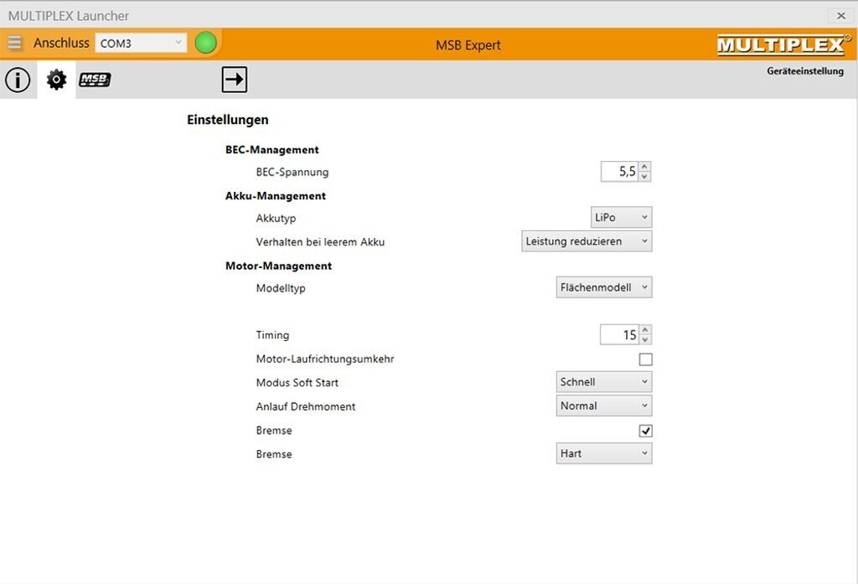Screen dimensions: 858x584
Task: Open the Bremse Hart dropdown
Action: [603, 454]
